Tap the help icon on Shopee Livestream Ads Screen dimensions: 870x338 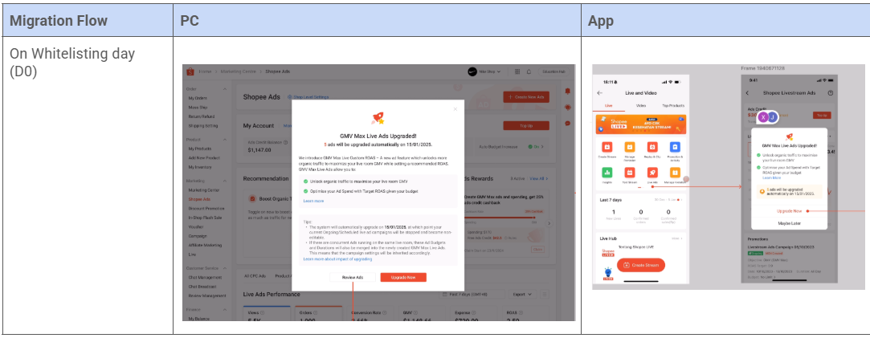pos(830,93)
